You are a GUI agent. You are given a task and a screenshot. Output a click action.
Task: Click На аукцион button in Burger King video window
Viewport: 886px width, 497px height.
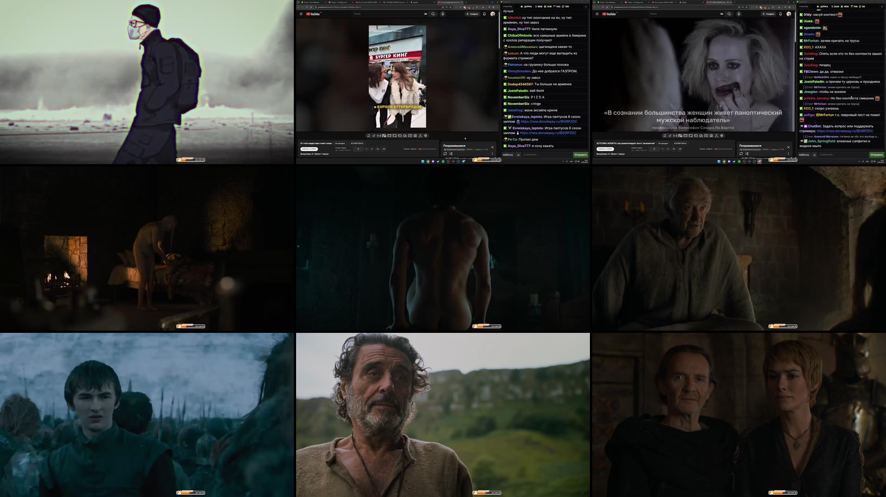[x=340, y=143]
